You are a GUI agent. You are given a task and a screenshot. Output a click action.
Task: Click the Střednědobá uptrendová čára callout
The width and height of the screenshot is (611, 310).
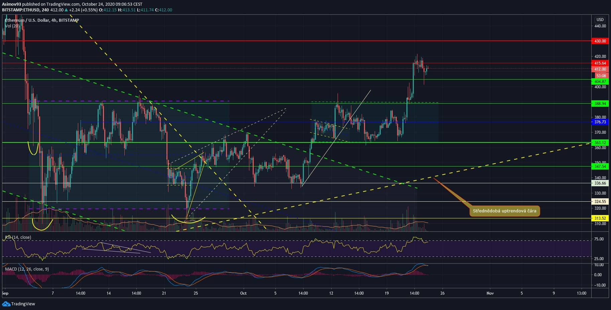pos(504,211)
